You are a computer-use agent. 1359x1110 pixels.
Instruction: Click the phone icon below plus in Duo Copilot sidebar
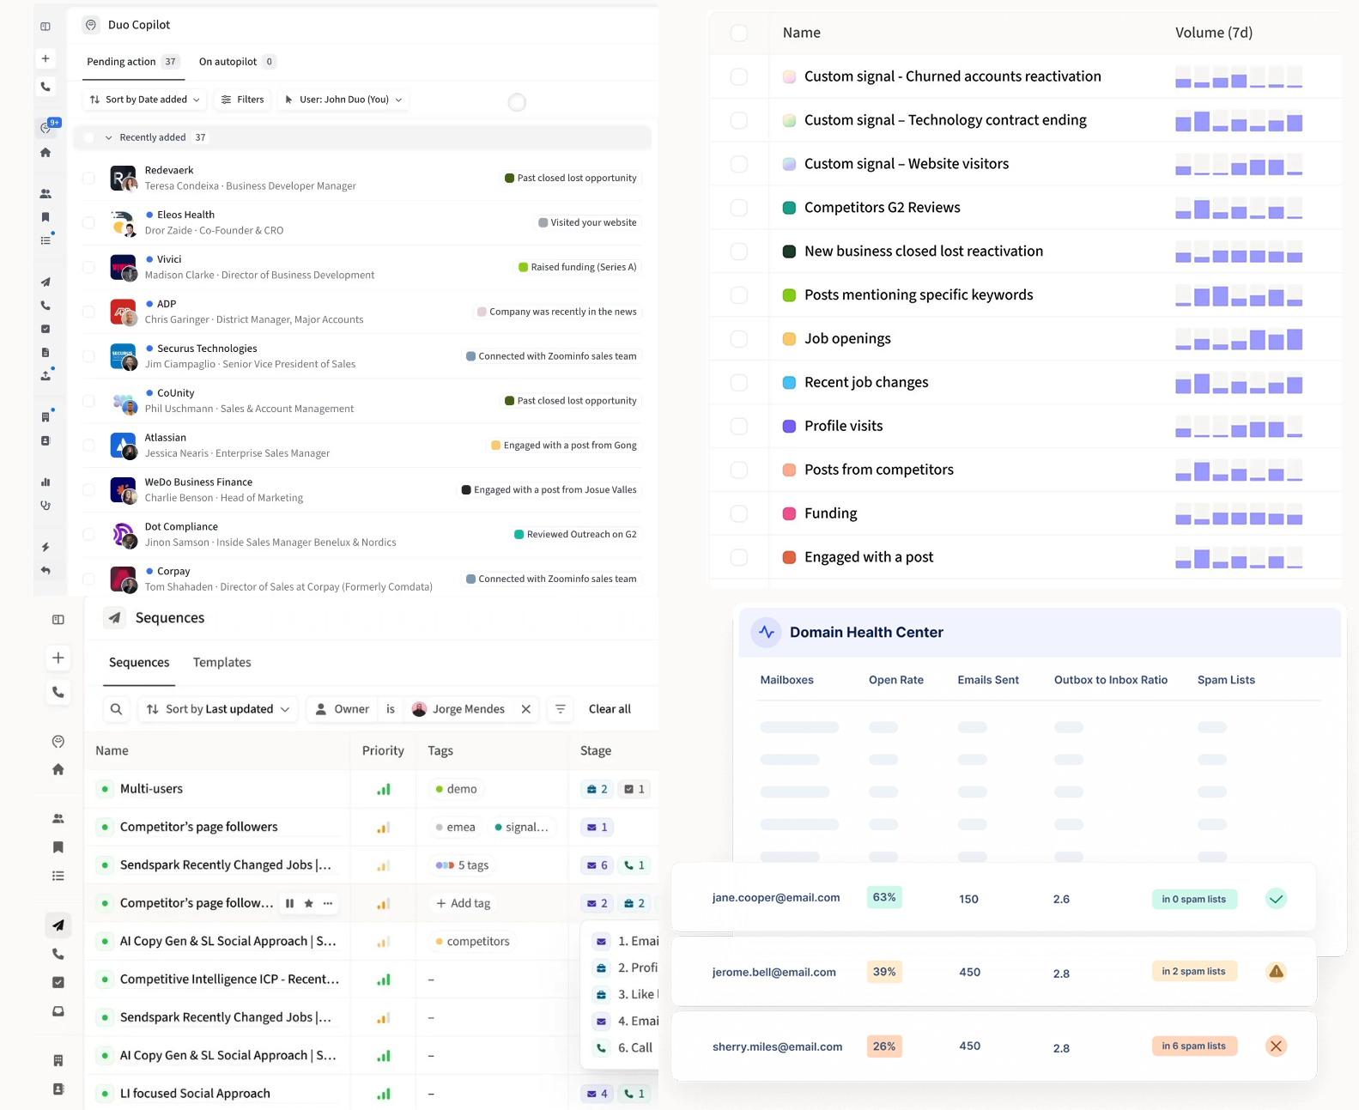[46, 87]
